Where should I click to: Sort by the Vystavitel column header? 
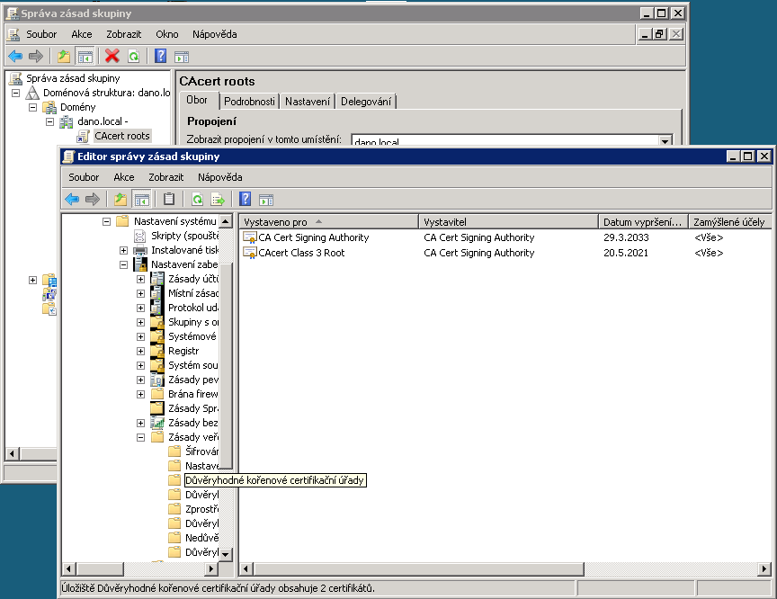pyautogui.click(x=508, y=221)
